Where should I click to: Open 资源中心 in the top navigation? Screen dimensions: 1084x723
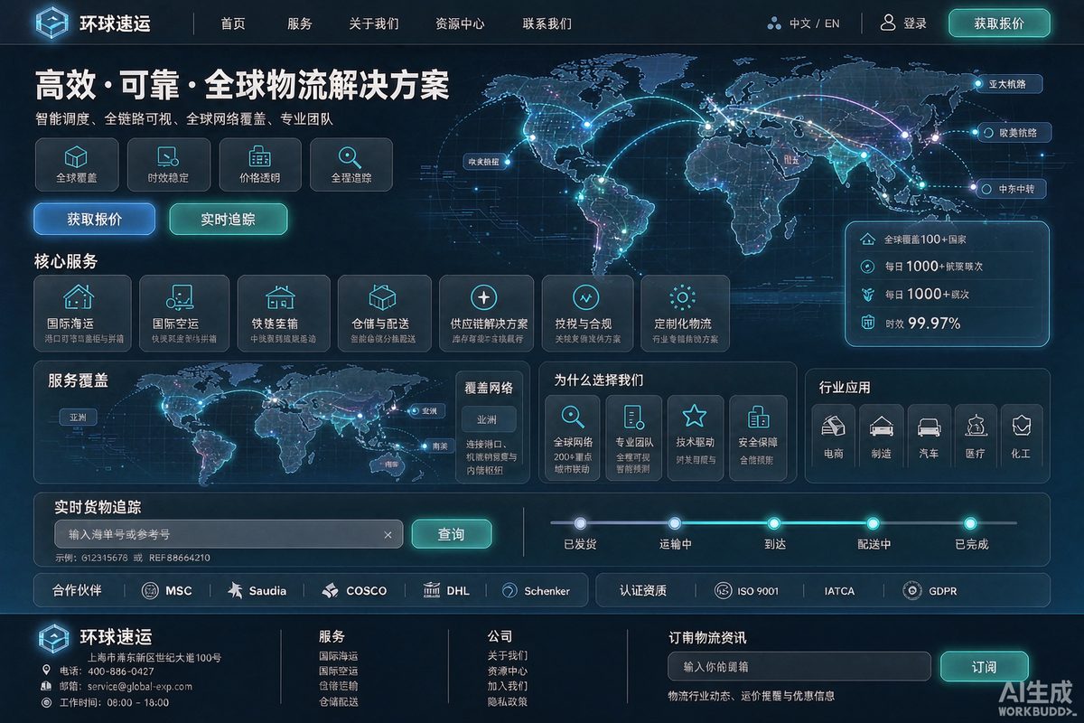tap(460, 23)
